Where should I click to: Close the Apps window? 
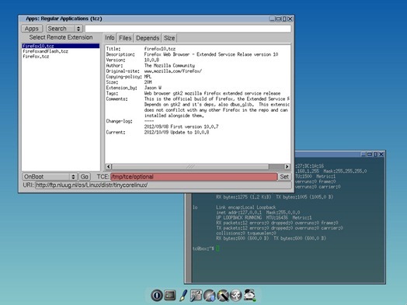pyautogui.click(x=290, y=19)
